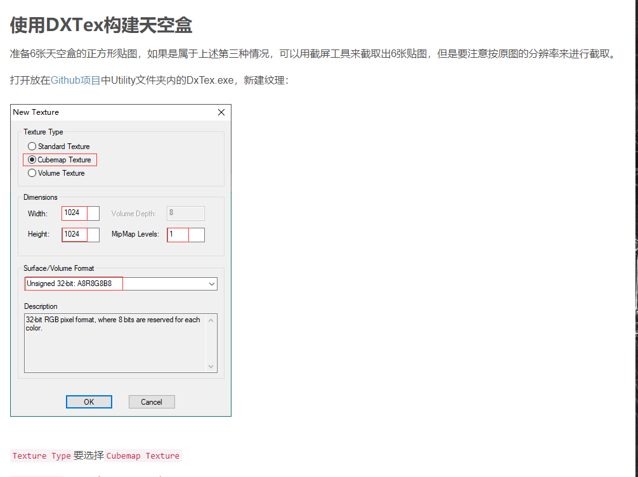Click the description scrollbar up arrow
638x477 pixels.
click(x=211, y=320)
